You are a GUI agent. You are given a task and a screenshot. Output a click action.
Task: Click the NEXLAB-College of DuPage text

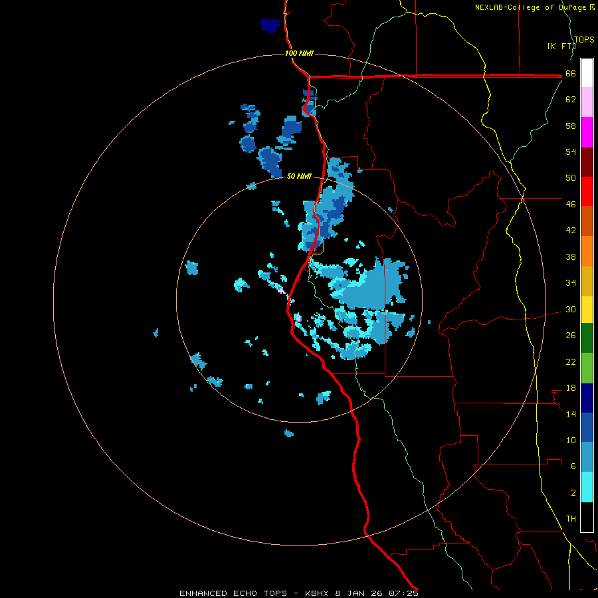coord(531,7)
